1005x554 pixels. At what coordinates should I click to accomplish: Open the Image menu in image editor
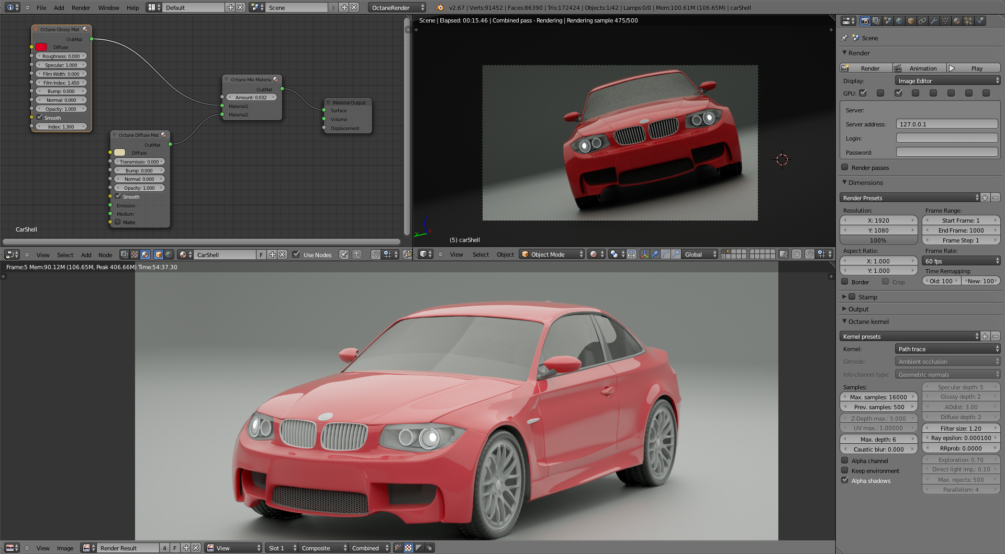pyautogui.click(x=65, y=548)
